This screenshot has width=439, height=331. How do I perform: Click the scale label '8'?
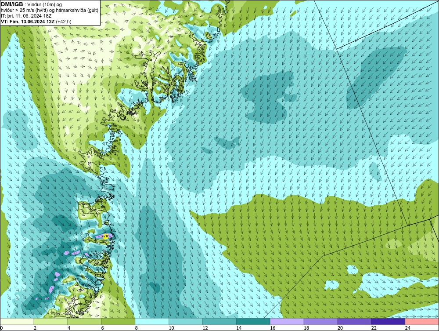tap(137, 328)
